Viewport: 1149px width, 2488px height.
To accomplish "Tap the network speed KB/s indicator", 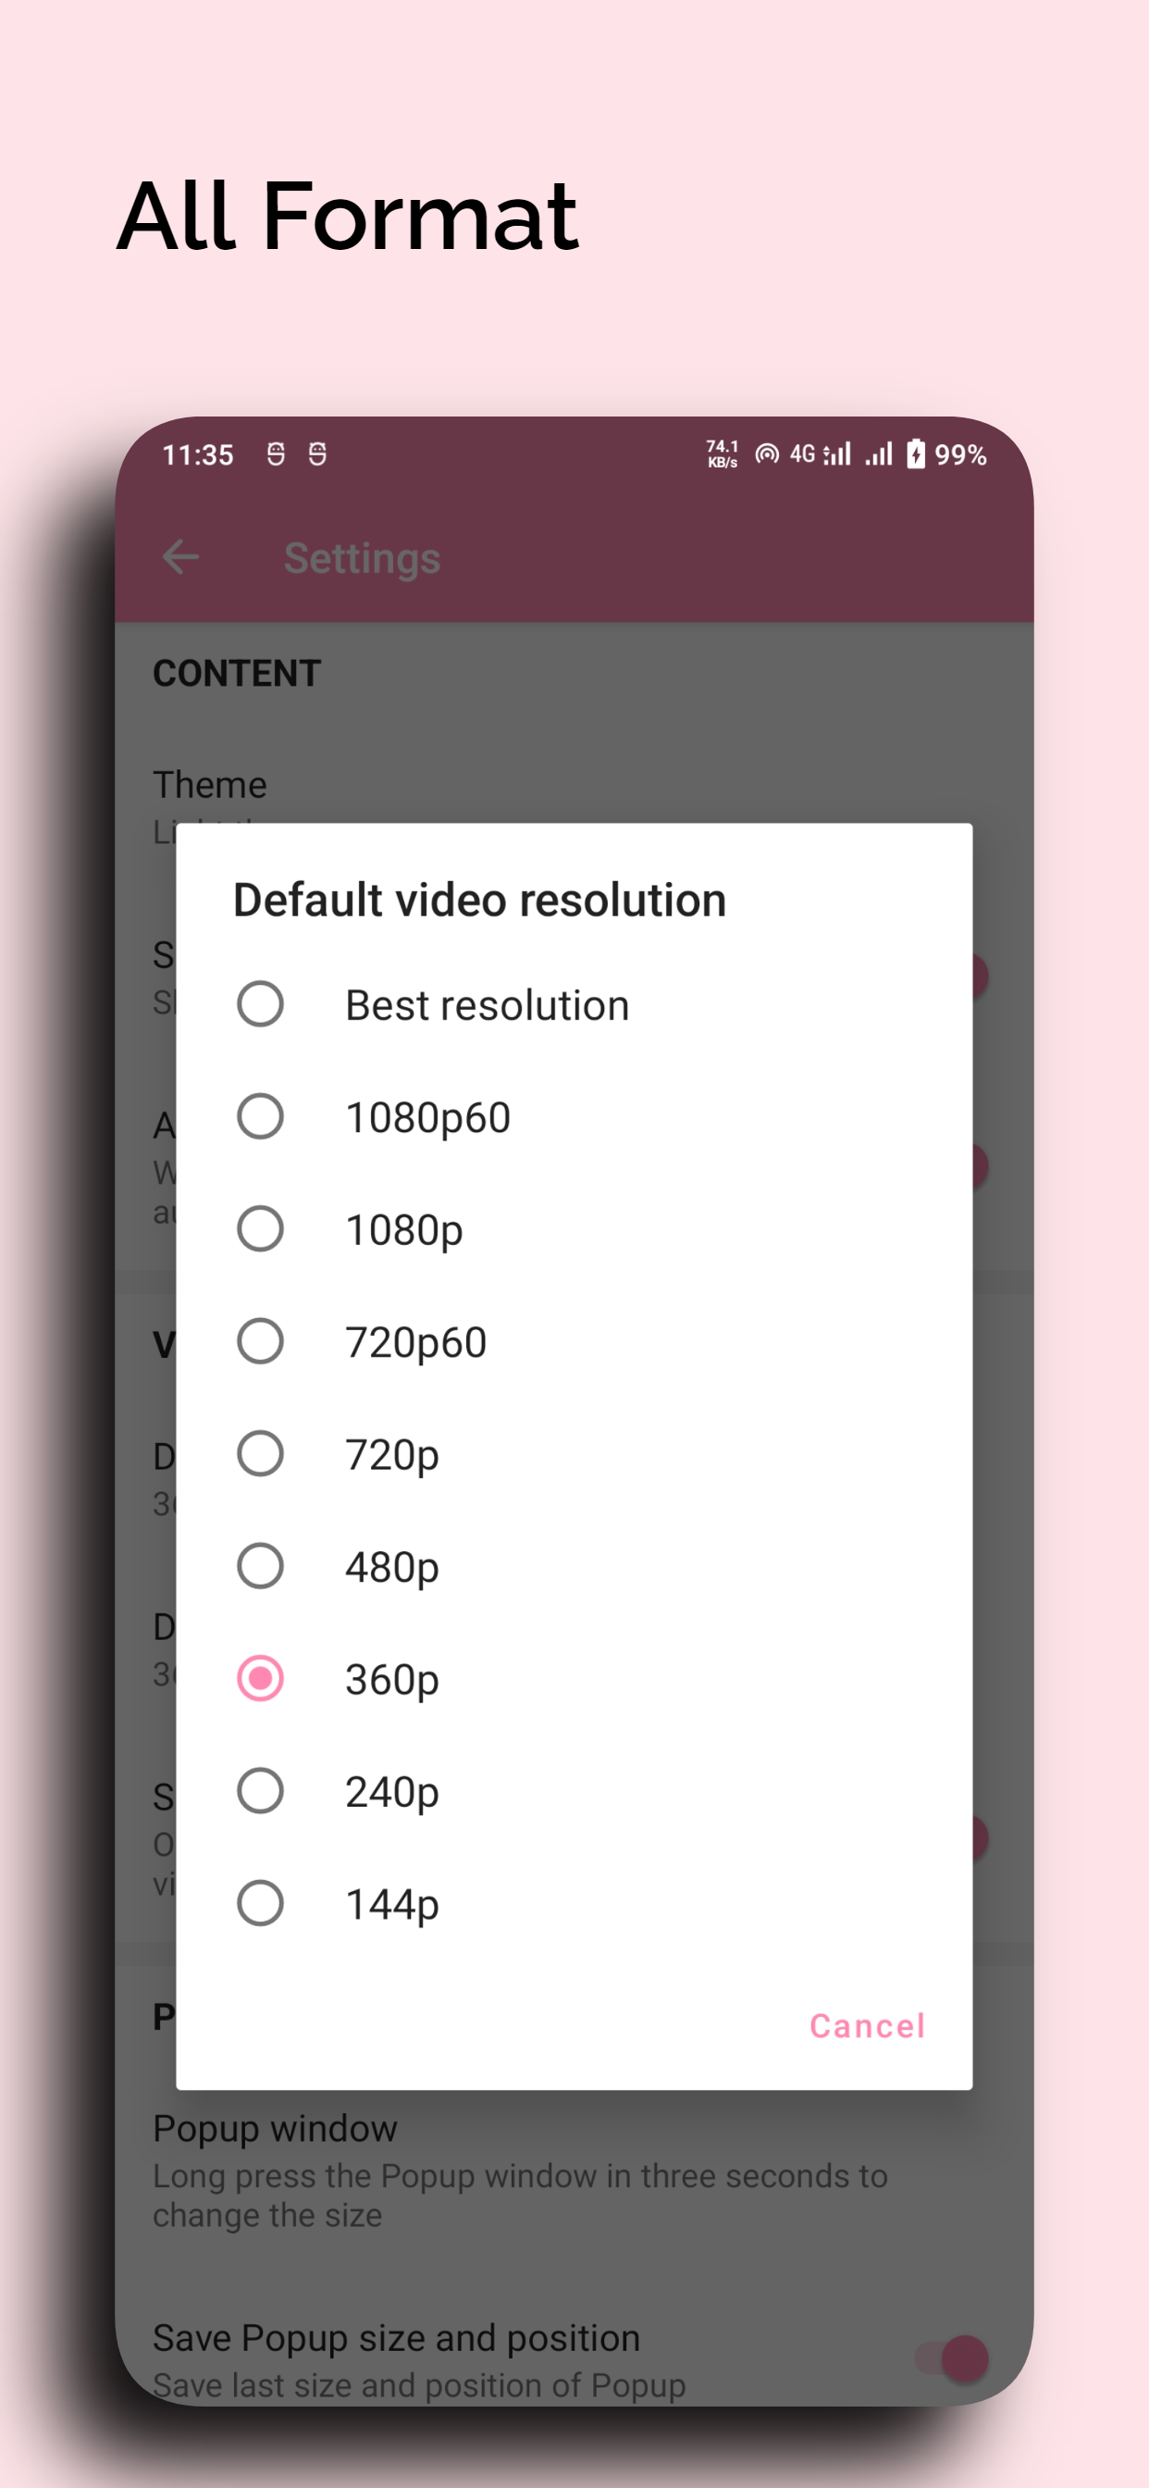I will [x=723, y=454].
